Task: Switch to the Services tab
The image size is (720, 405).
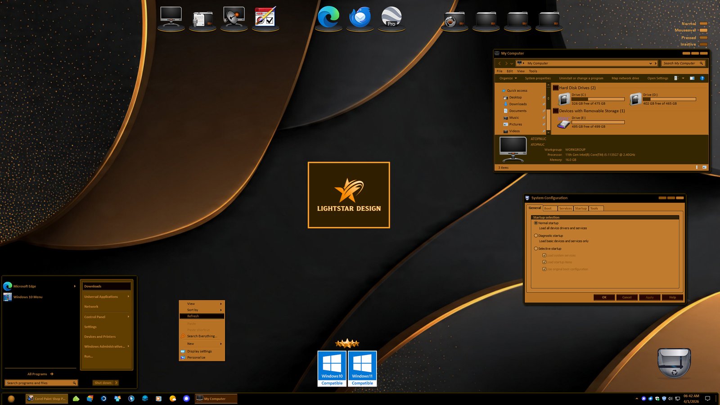Action: pos(565,208)
